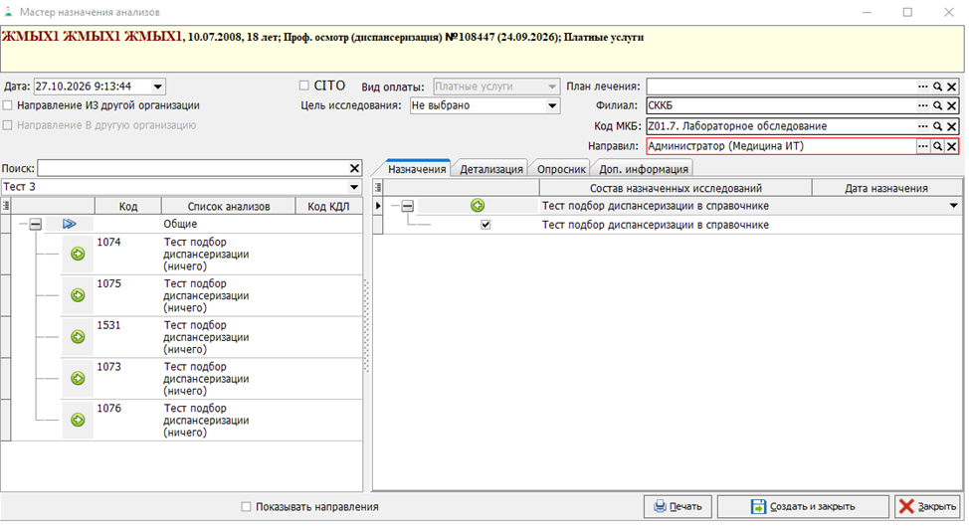Click the Закрыть button
969x527 pixels.
point(927,506)
